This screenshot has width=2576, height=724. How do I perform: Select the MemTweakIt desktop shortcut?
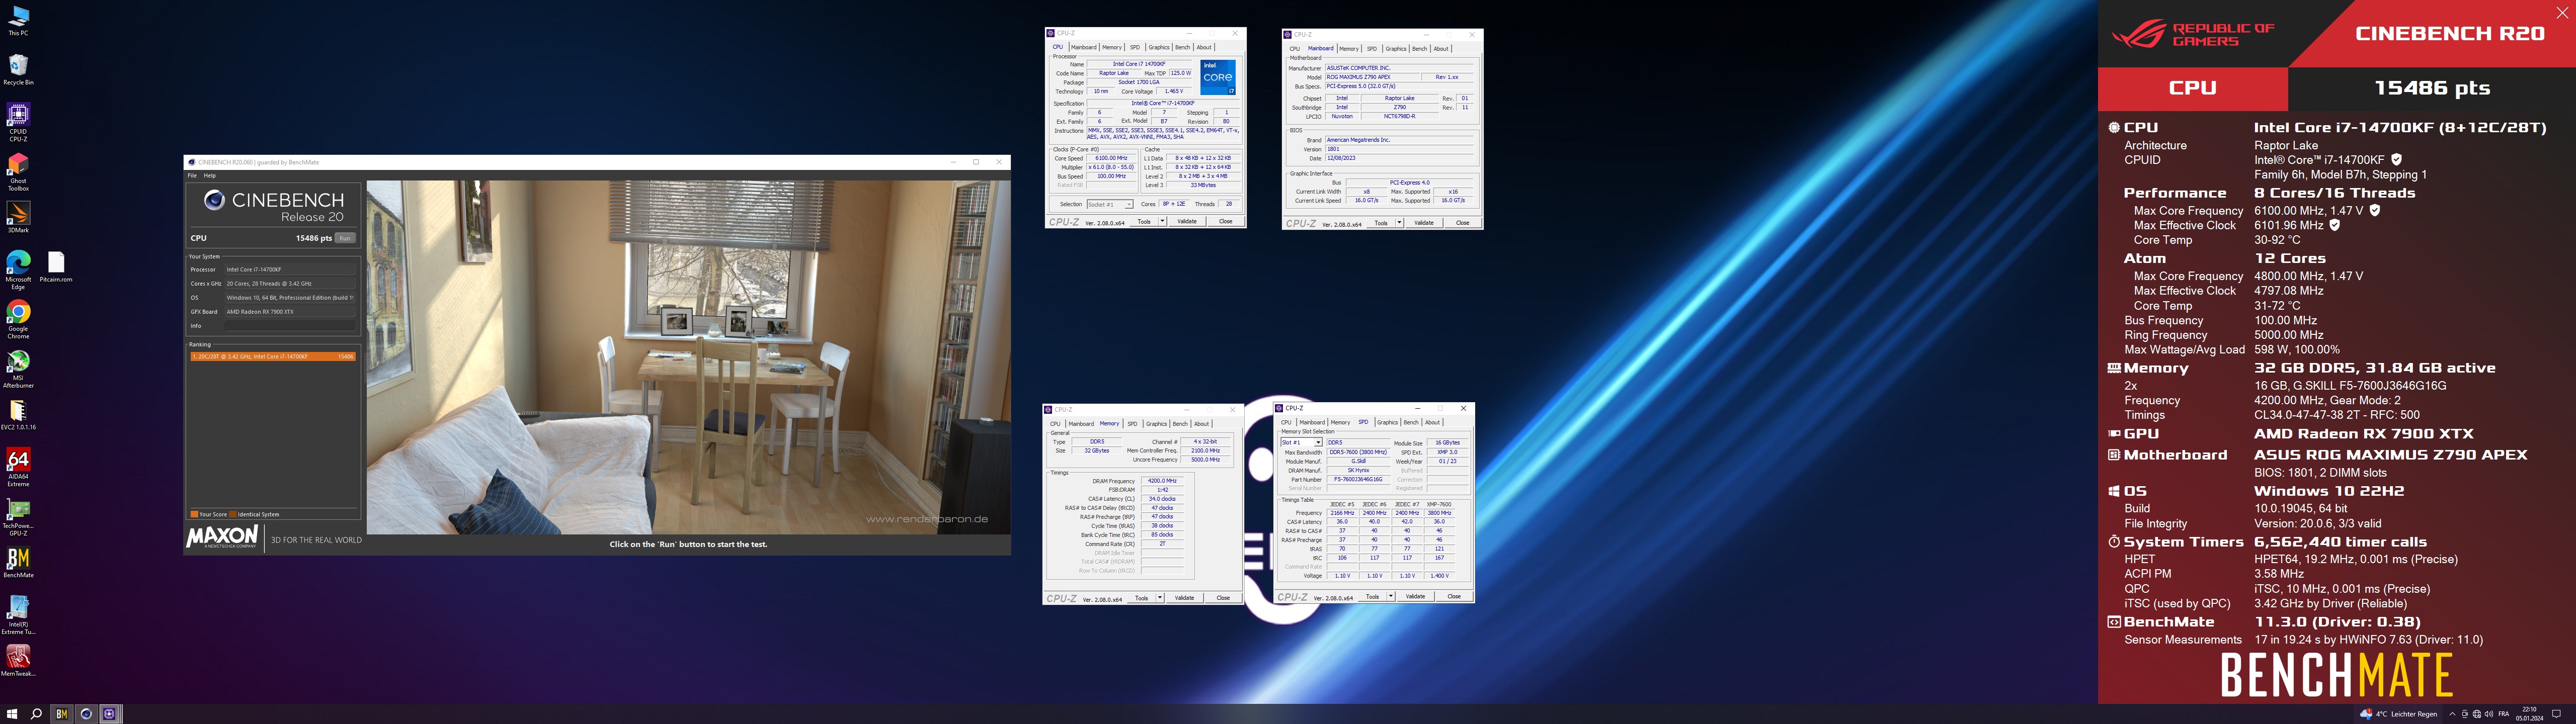pyautogui.click(x=18, y=661)
